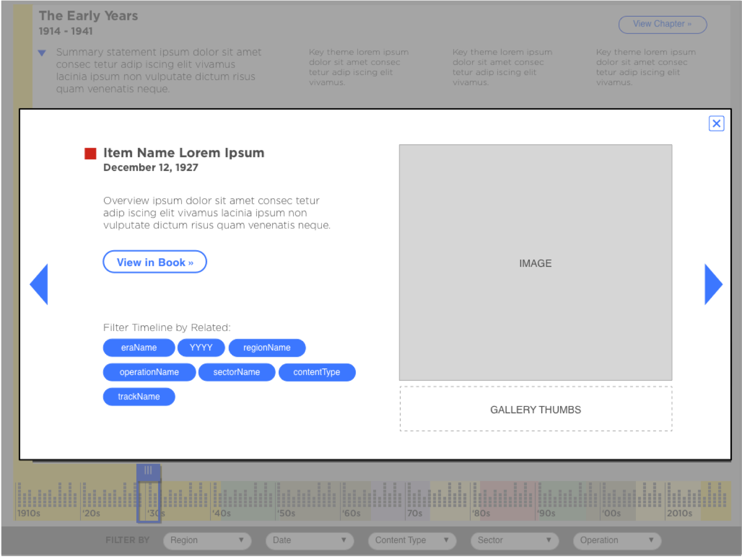Open View Chapter button
Viewport: 742px width, 557px height.
(662, 24)
